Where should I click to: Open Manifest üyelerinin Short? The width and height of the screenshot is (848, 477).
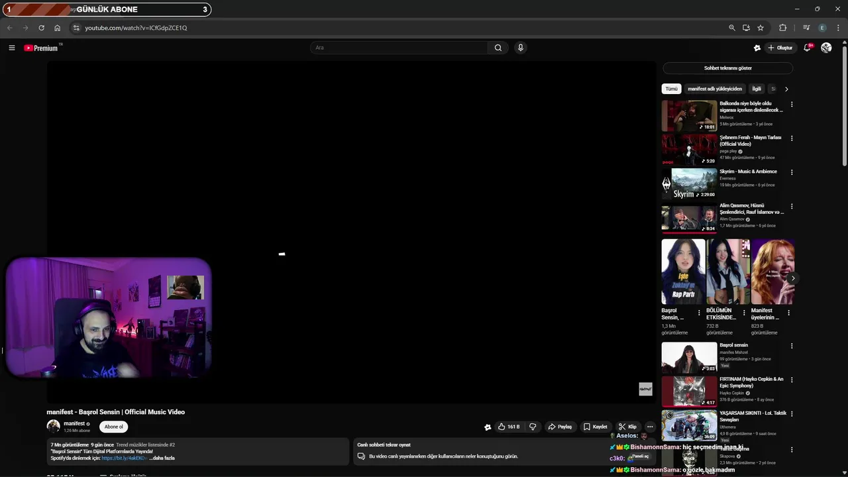772,272
